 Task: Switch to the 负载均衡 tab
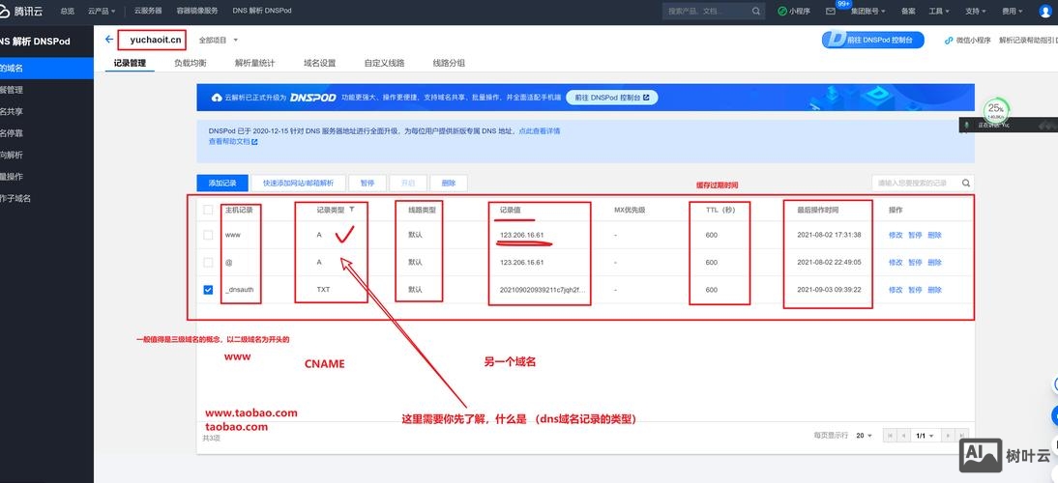191,63
